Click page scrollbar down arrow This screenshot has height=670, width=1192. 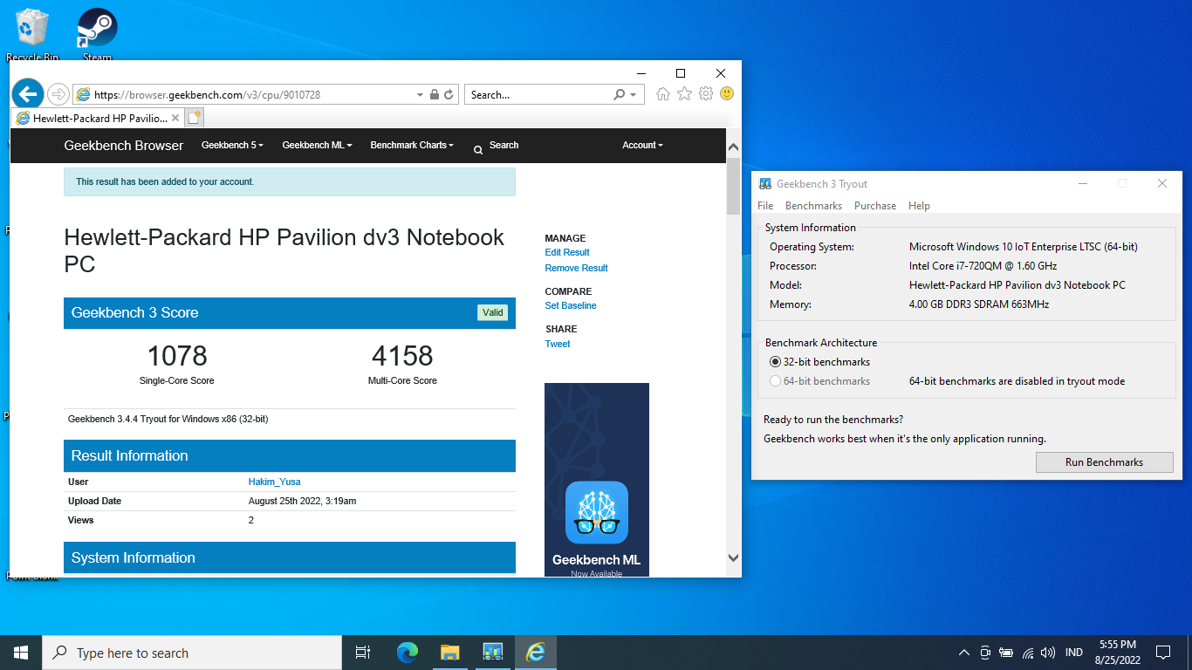point(733,557)
